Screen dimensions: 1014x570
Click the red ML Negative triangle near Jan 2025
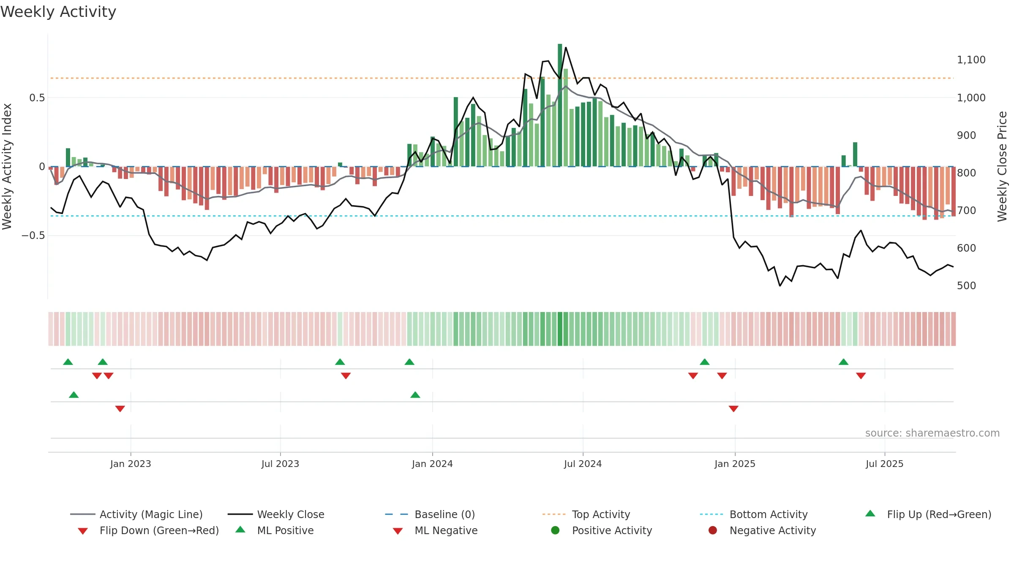click(x=733, y=409)
